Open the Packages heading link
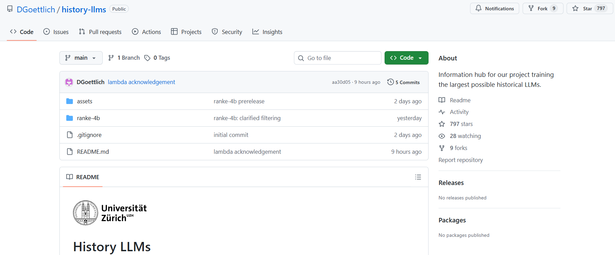The height and width of the screenshot is (255, 615). pyautogui.click(x=452, y=220)
